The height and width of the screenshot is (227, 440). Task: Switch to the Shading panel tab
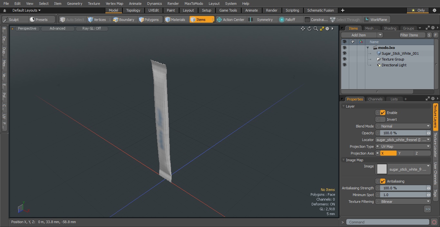coord(390,28)
